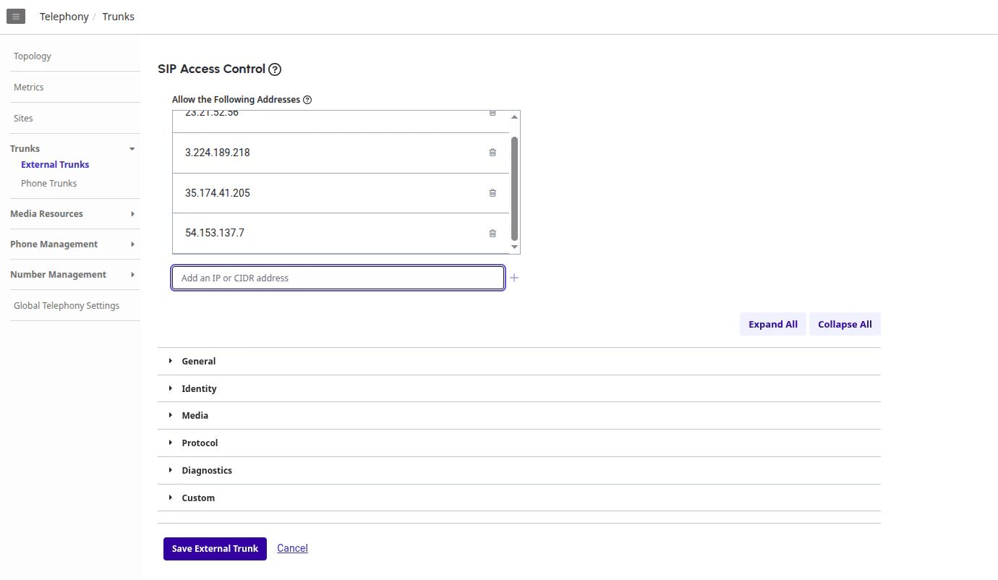Image resolution: width=998 pixels, height=580 pixels.
Task: Open the hamburger navigation menu
Action: tap(16, 16)
